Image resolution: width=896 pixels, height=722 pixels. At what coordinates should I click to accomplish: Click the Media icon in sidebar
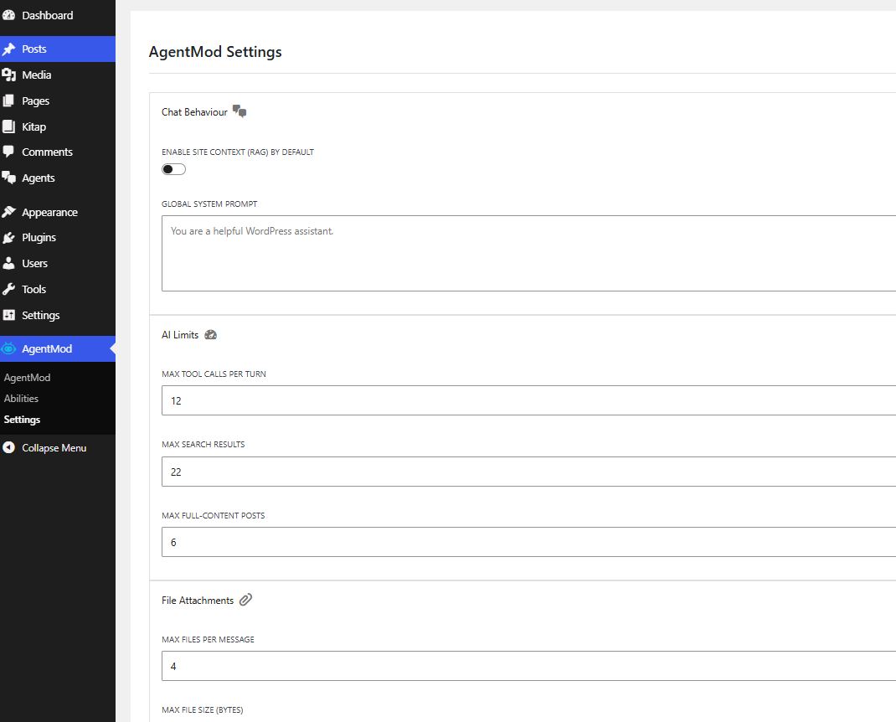[x=8, y=75]
